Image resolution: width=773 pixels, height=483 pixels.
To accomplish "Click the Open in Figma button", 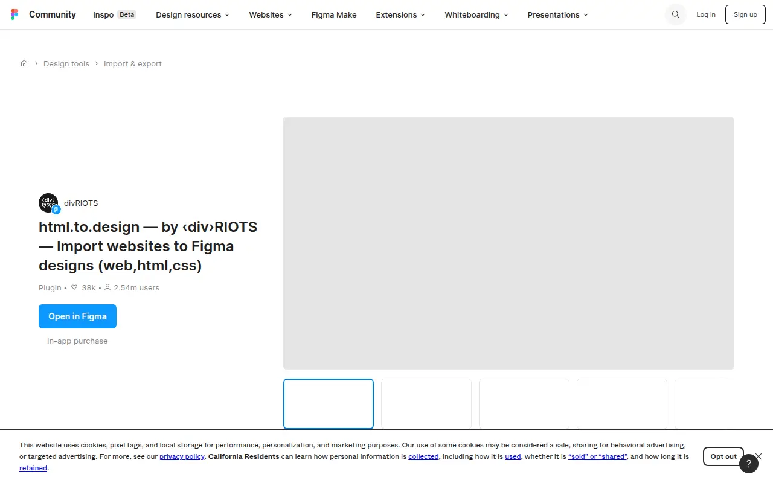I will click(x=77, y=316).
